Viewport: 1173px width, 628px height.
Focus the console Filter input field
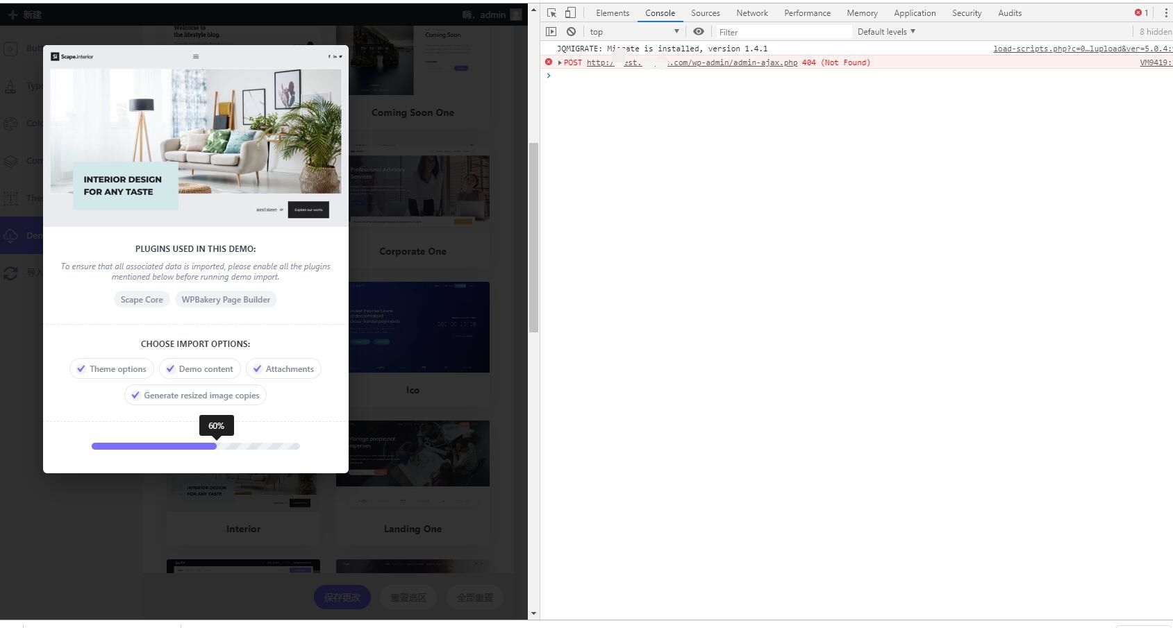click(783, 32)
